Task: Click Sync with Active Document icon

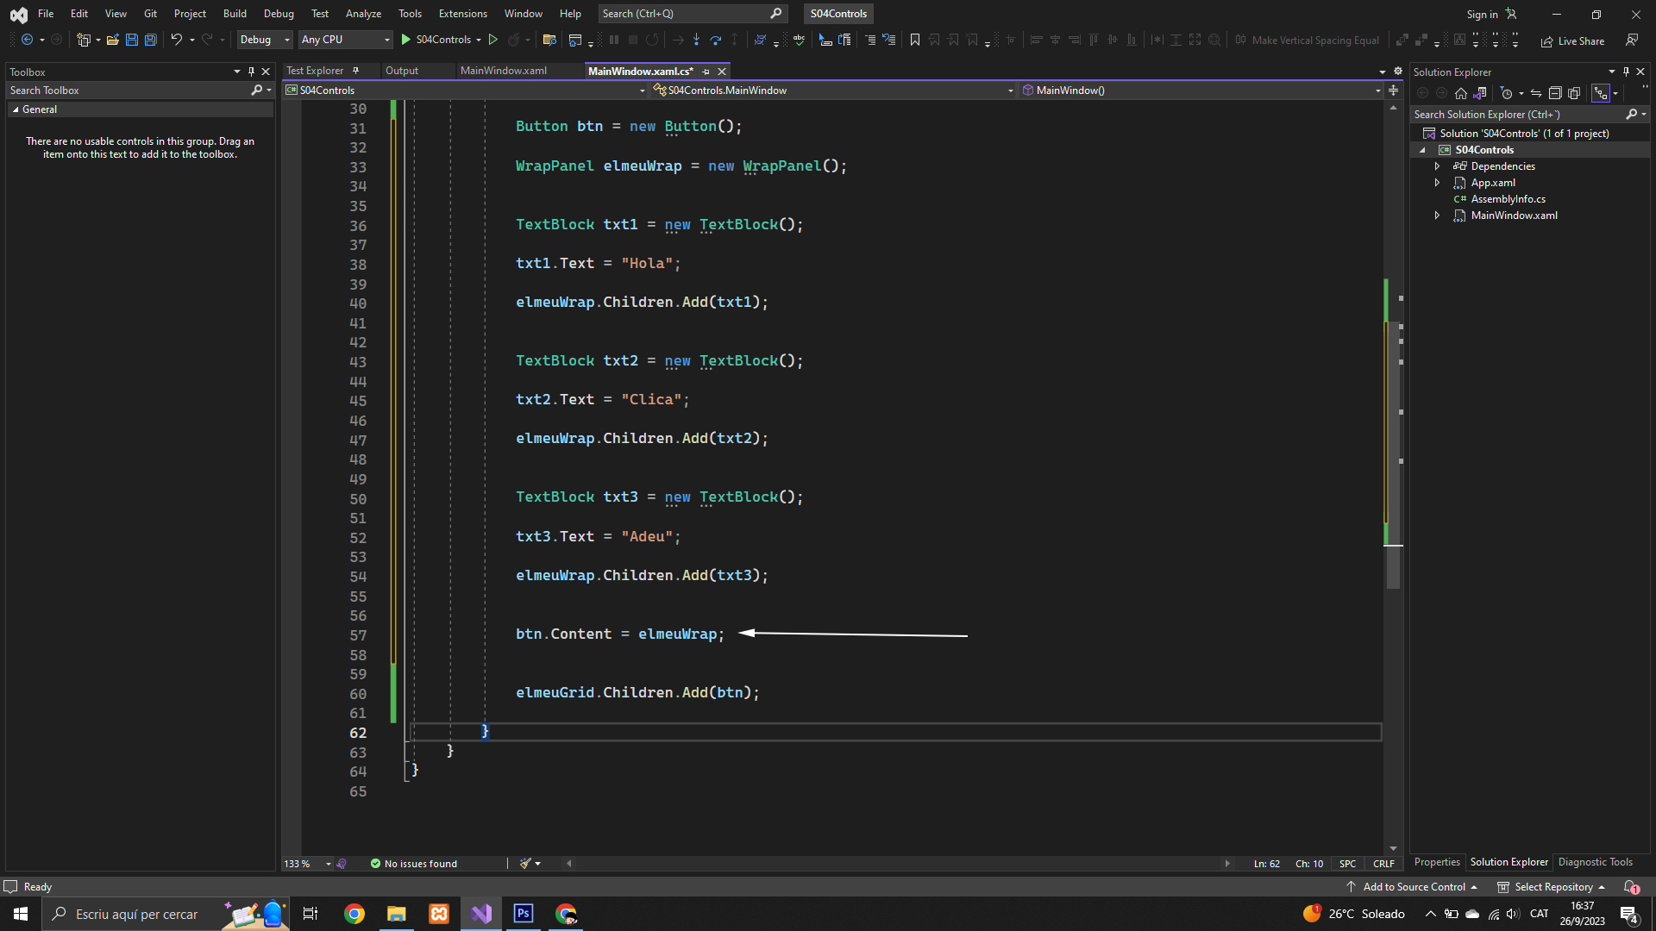Action: 1536,93
